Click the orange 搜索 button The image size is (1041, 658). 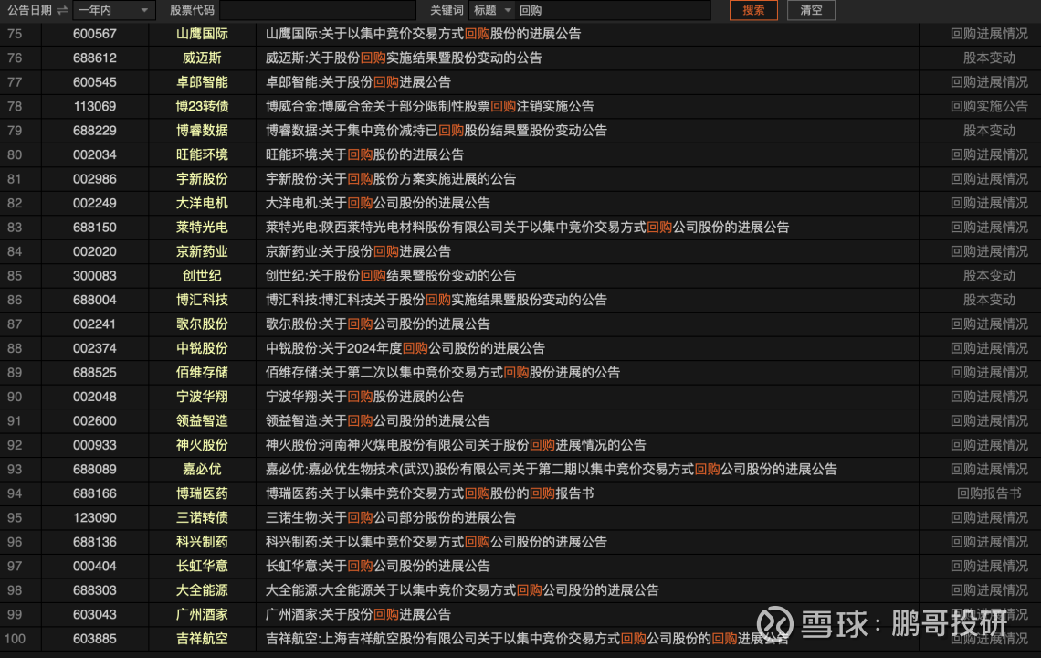point(753,10)
